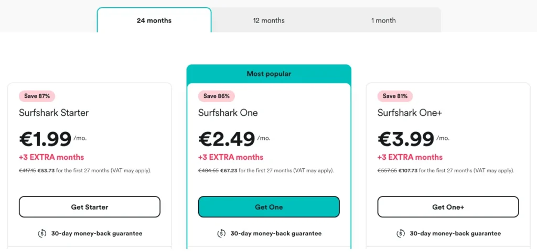537x252 pixels.
Task: Click 30-day money-back guarantee text under Starter
Action: pyautogui.click(x=96, y=234)
